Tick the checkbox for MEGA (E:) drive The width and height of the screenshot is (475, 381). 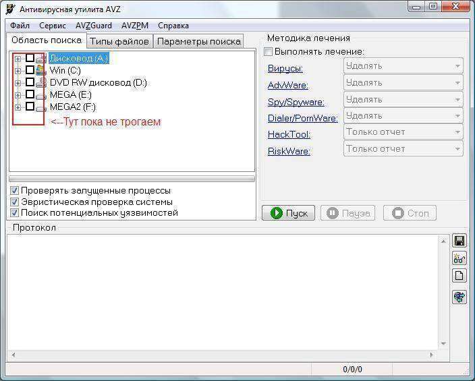click(30, 95)
